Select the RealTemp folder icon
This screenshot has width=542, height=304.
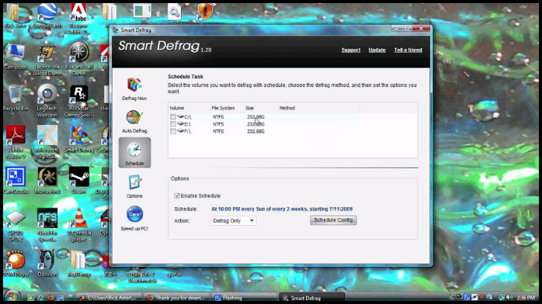coord(78,264)
